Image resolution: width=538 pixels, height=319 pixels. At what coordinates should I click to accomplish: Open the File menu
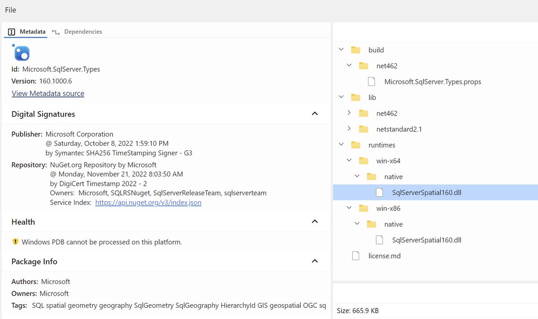11,10
